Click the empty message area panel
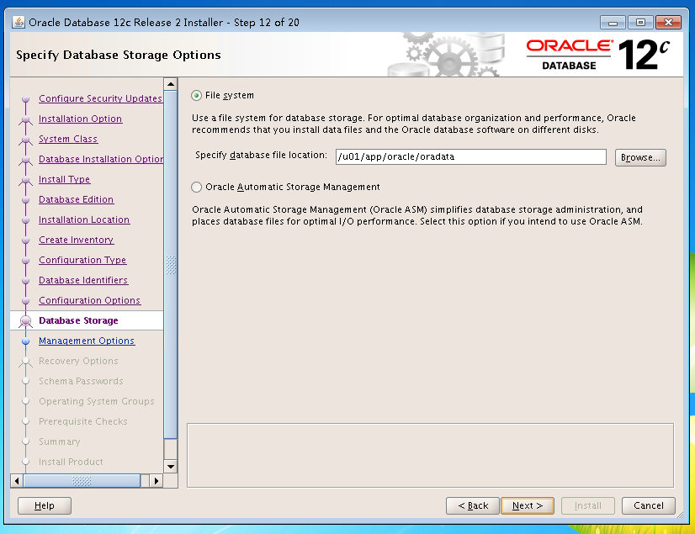This screenshot has height=534, width=695. 431,456
